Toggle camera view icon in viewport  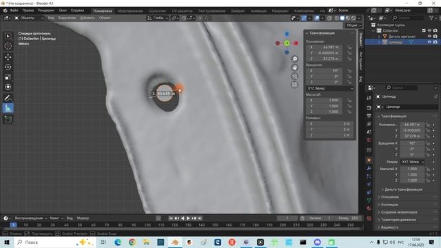point(294,76)
